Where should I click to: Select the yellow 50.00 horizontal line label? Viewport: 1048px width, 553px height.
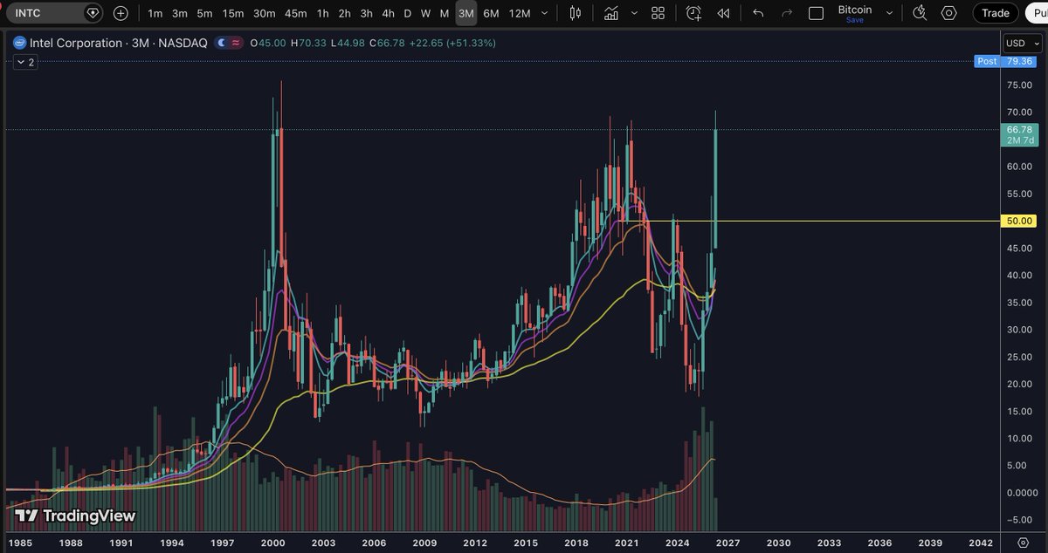(x=1019, y=222)
